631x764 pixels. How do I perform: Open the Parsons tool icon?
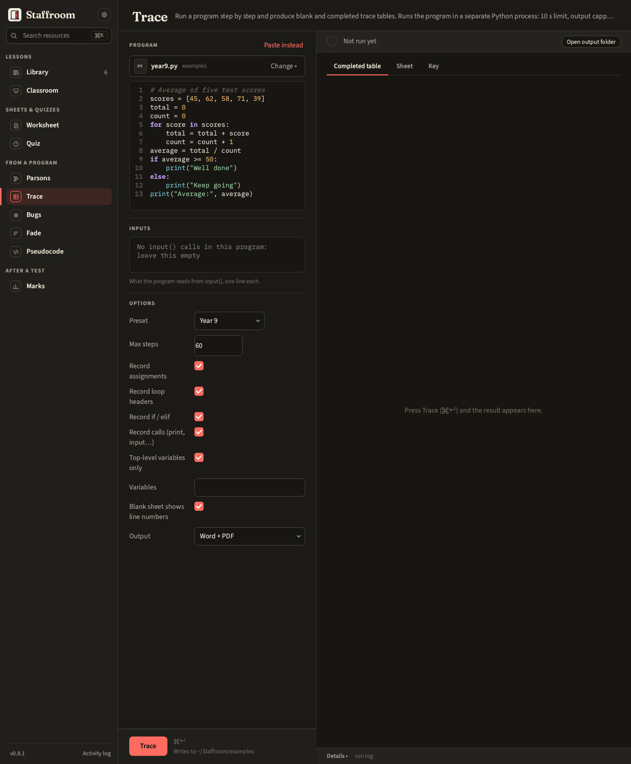16,178
